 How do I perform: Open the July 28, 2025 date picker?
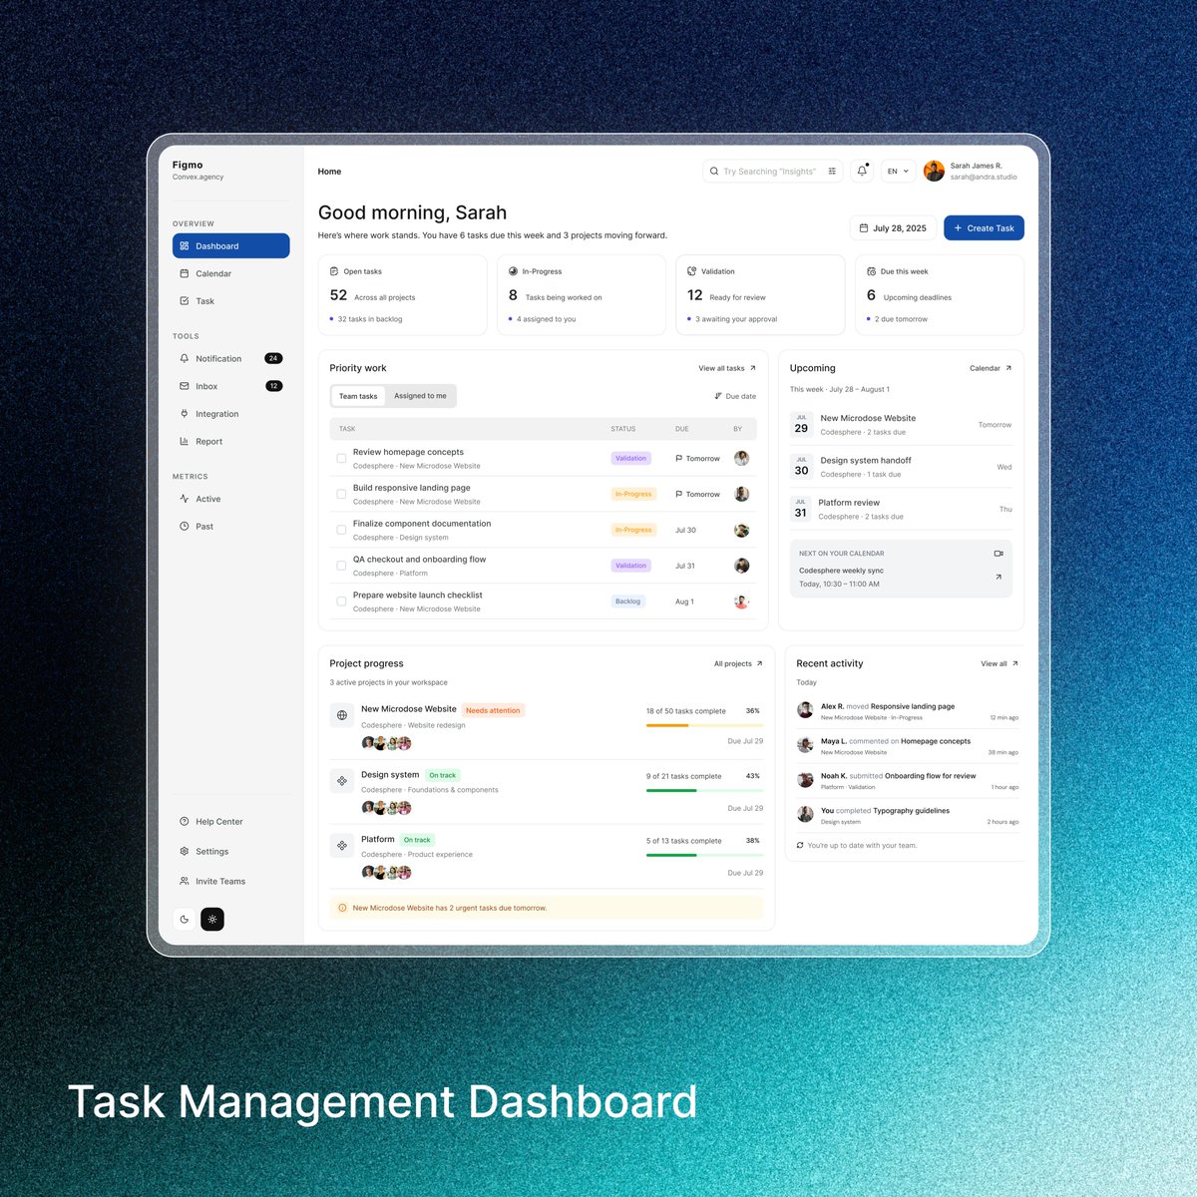(894, 227)
